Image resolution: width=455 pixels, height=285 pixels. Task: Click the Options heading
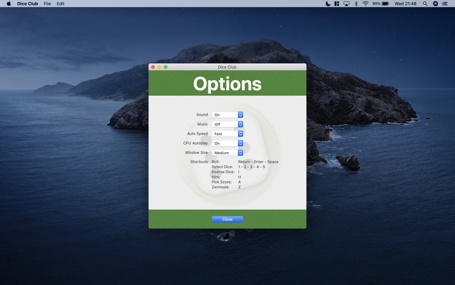tap(227, 84)
